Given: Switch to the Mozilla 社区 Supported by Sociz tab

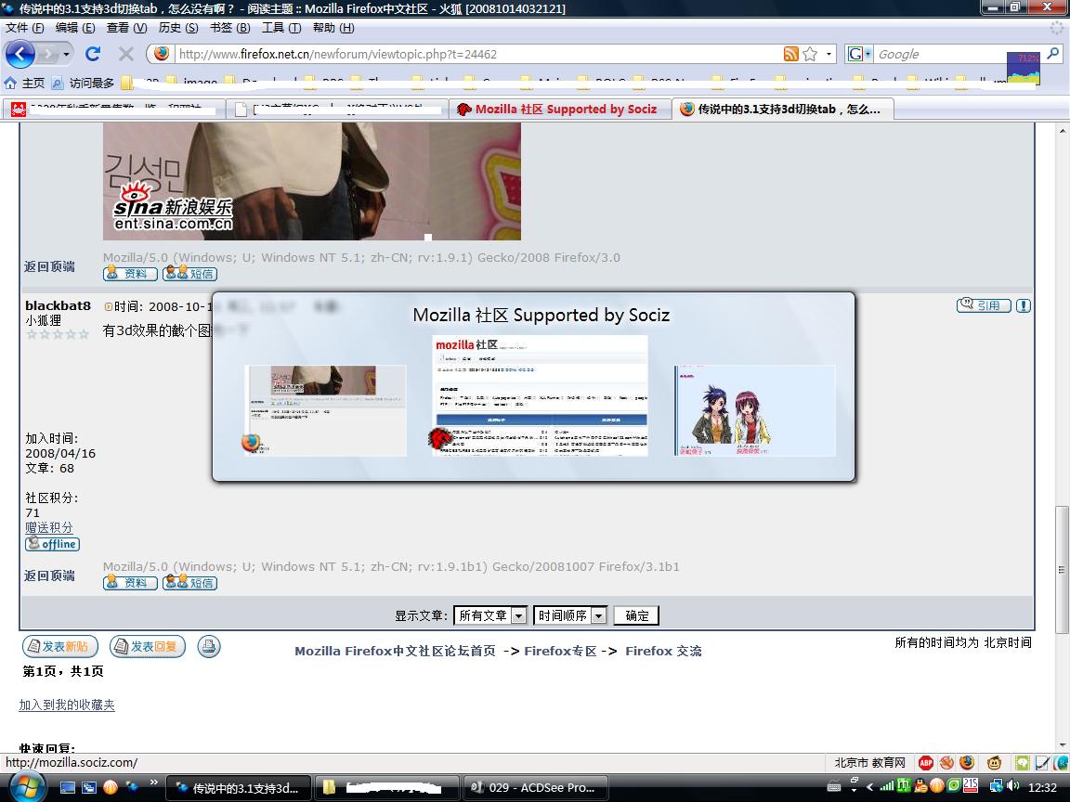Looking at the screenshot, I should click(x=559, y=110).
